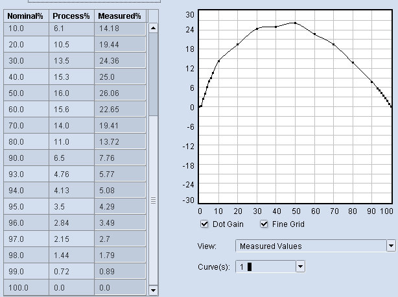Select the Process cell 4.13
The width and height of the screenshot is (398, 297).
pyautogui.click(x=71, y=191)
